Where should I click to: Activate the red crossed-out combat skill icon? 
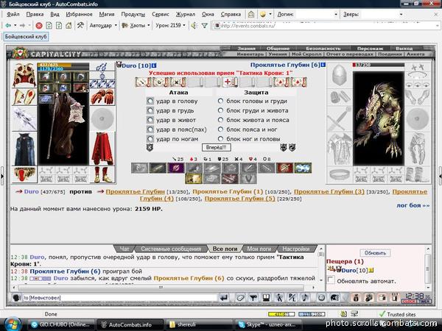(x=284, y=168)
